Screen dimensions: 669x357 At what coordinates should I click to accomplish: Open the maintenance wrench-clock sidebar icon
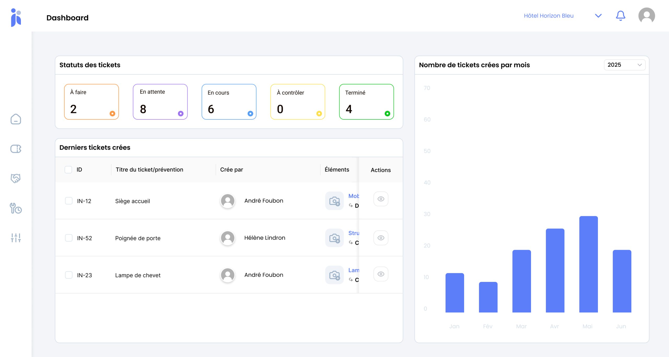tap(16, 208)
